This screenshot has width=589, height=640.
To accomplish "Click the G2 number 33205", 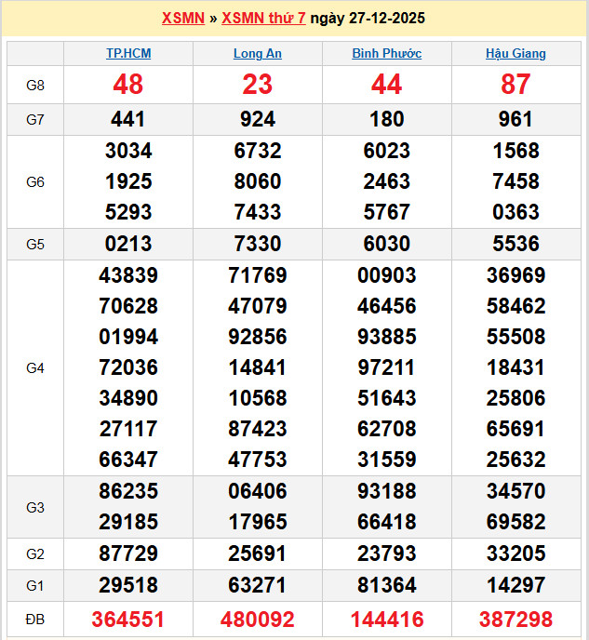I will [515, 554].
